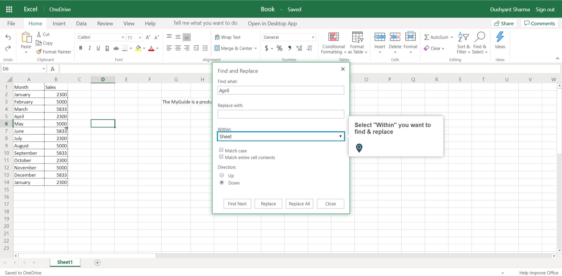
Task: Apply italic formatting
Action: [x=90, y=48]
